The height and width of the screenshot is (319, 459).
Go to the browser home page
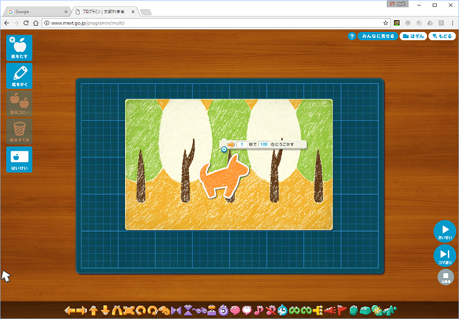(x=35, y=23)
